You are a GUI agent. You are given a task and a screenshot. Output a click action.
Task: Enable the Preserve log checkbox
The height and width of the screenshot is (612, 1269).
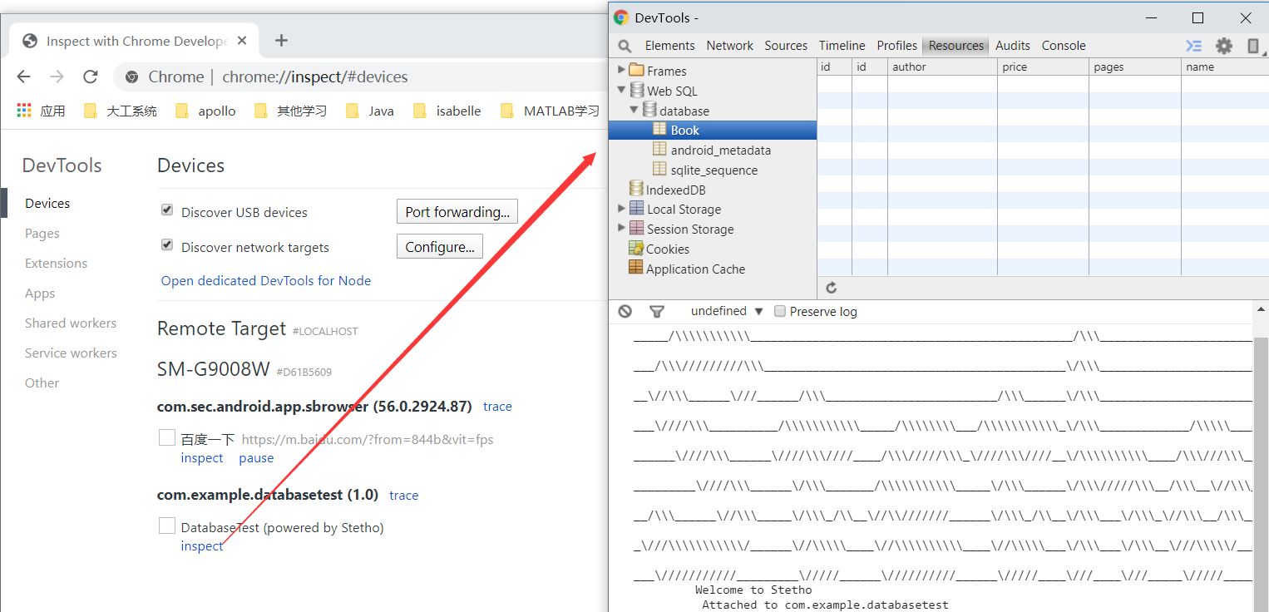pyautogui.click(x=780, y=311)
